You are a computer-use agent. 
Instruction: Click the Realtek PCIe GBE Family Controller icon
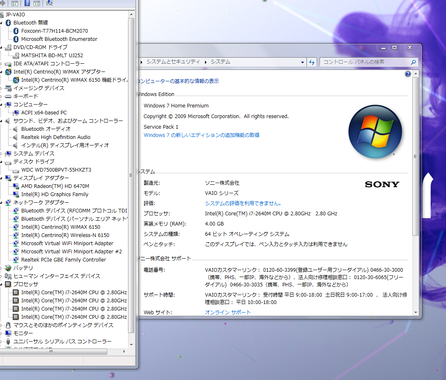[x=16, y=260]
